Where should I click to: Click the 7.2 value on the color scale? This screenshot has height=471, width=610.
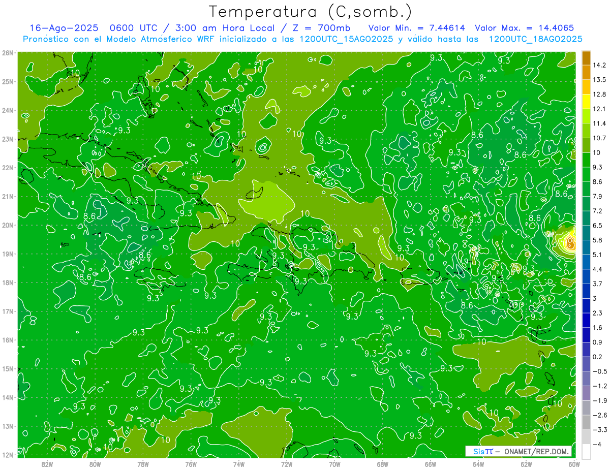597,211
